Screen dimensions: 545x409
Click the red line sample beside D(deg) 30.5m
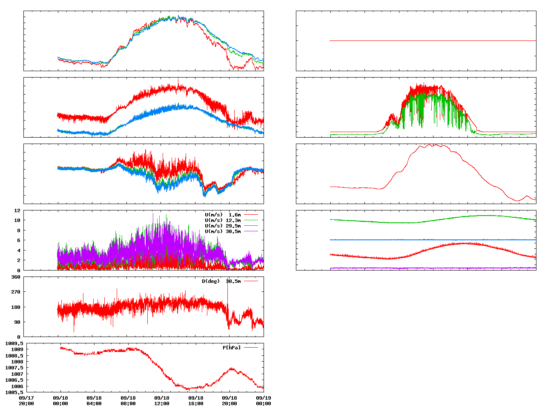[x=251, y=281]
